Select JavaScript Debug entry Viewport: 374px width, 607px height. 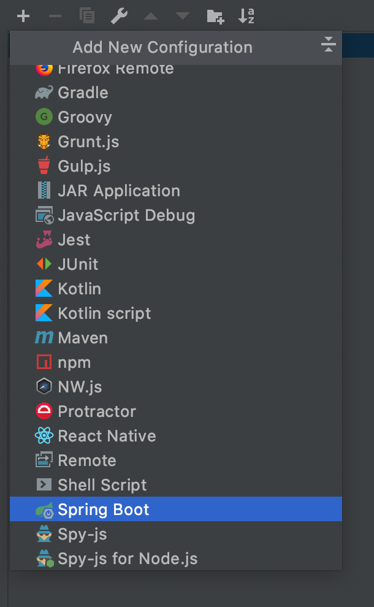[x=176, y=215]
